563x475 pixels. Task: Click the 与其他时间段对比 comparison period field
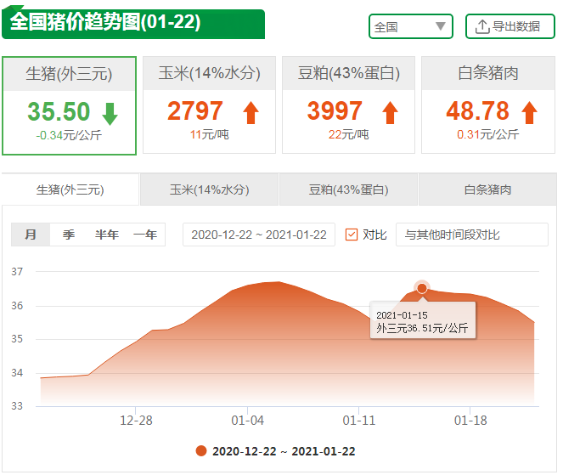tap(471, 235)
